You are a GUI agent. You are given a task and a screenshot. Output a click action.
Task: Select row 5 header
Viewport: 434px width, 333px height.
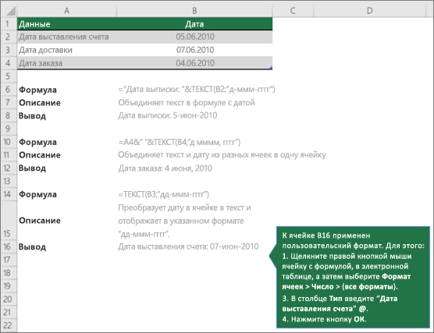click(9, 76)
